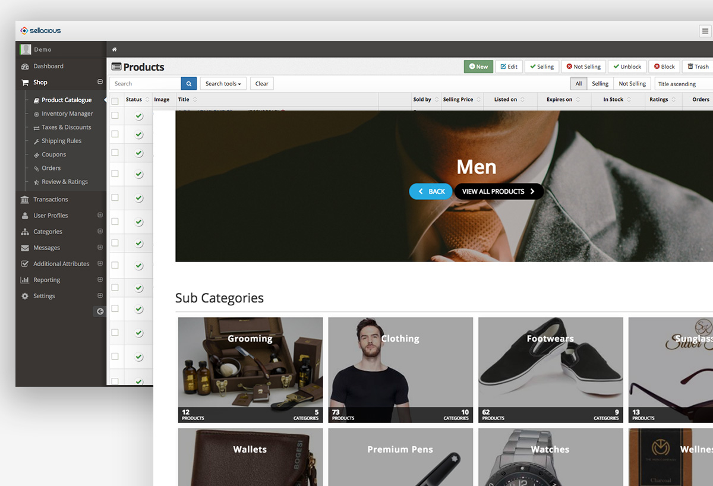Click the Sub Categories heading
The height and width of the screenshot is (486, 713).
(x=219, y=298)
